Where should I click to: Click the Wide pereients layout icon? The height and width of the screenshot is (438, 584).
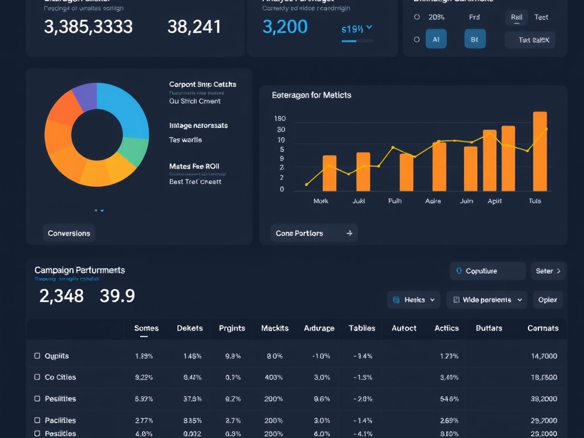click(456, 300)
